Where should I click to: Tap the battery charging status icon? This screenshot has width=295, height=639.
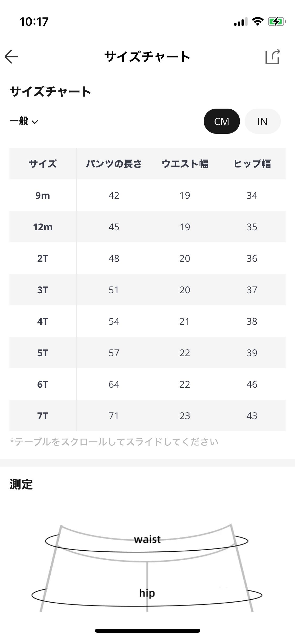(x=276, y=22)
